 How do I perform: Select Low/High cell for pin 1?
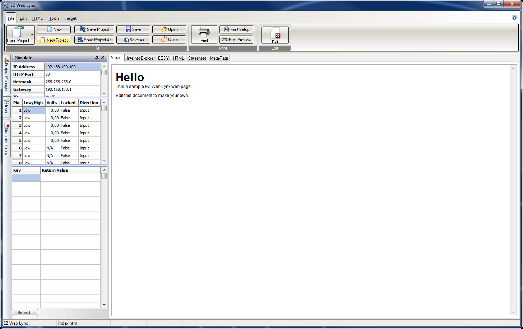coord(34,110)
